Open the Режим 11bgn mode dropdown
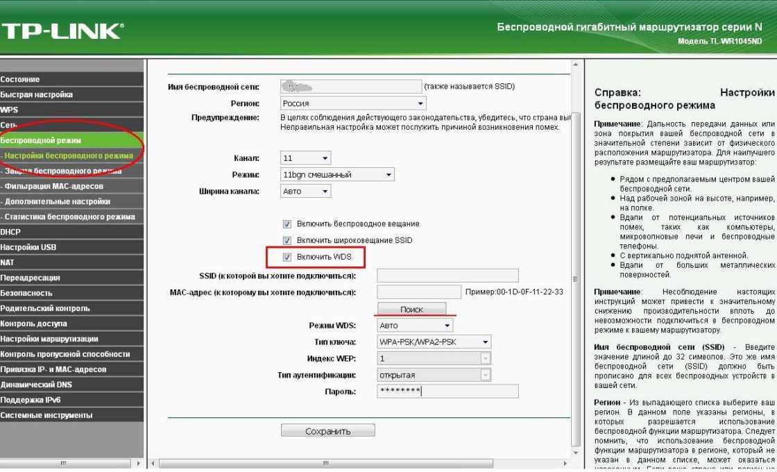 tap(337, 175)
